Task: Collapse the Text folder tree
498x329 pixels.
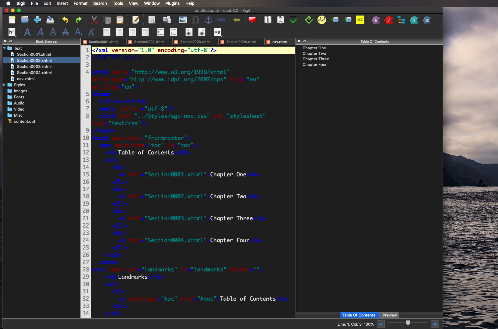Action: [5, 48]
